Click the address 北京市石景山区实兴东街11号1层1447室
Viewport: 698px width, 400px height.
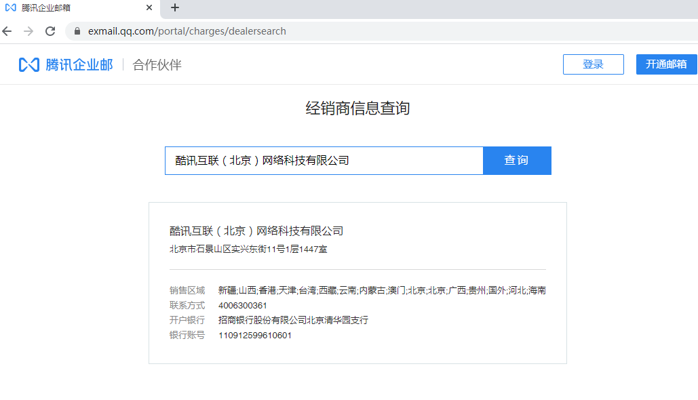click(248, 249)
